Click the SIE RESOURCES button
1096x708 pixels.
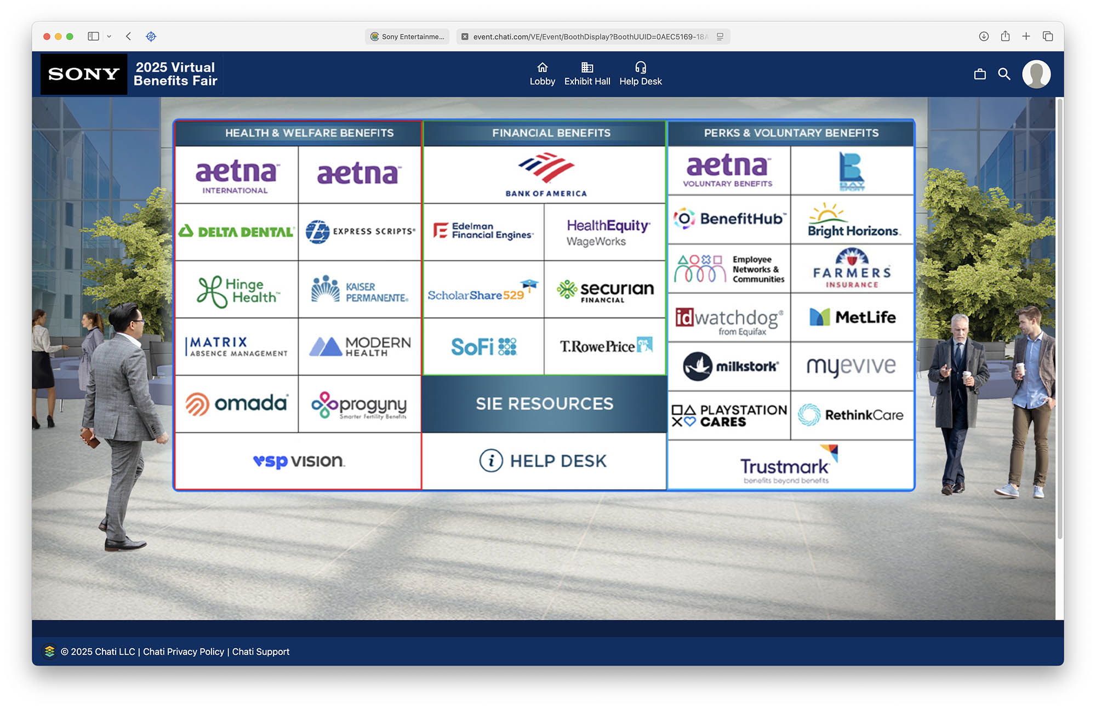click(544, 404)
